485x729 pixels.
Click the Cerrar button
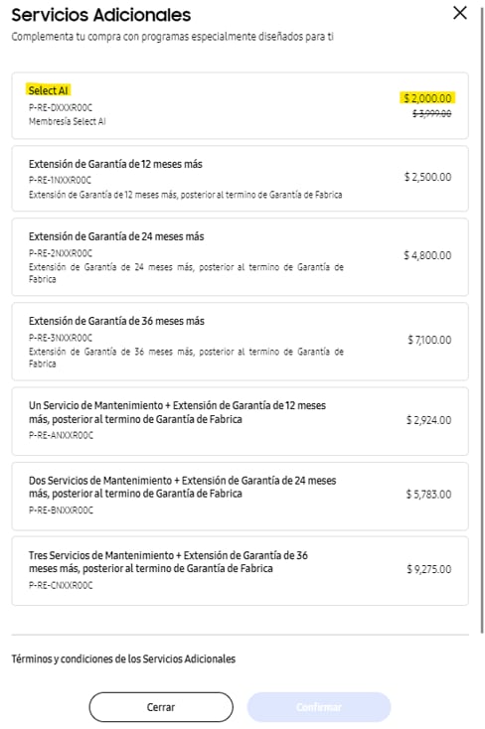click(x=161, y=707)
